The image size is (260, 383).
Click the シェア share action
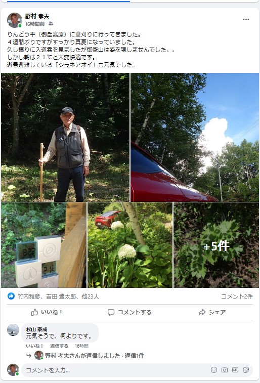(x=212, y=312)
